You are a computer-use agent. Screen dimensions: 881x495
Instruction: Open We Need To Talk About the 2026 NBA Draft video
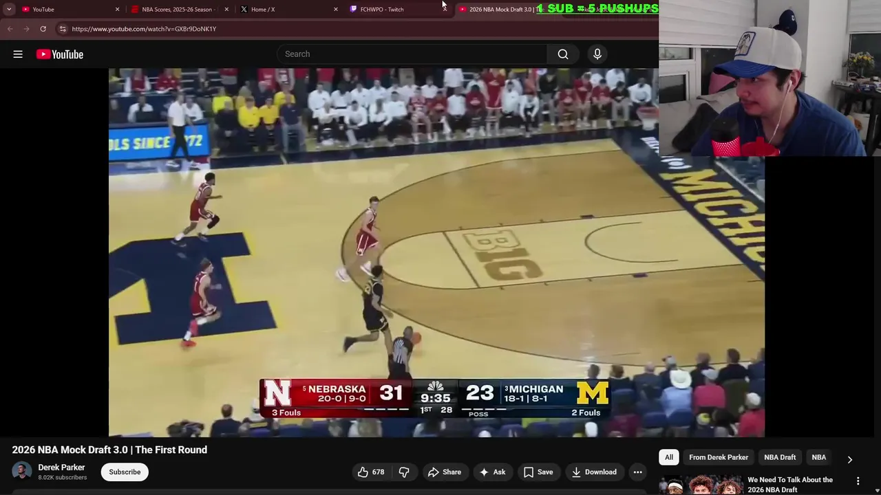(790, 485)
